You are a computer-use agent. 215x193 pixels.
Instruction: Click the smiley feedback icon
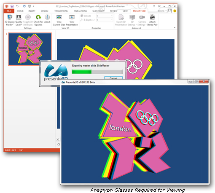click(175, 11)
